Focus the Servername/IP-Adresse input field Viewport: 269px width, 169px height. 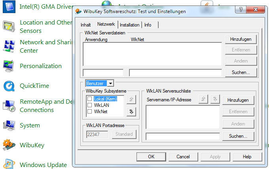pos(183,137)
